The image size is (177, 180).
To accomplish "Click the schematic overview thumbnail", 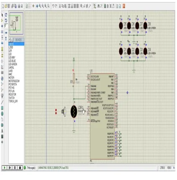I will [x=16, y=24].
